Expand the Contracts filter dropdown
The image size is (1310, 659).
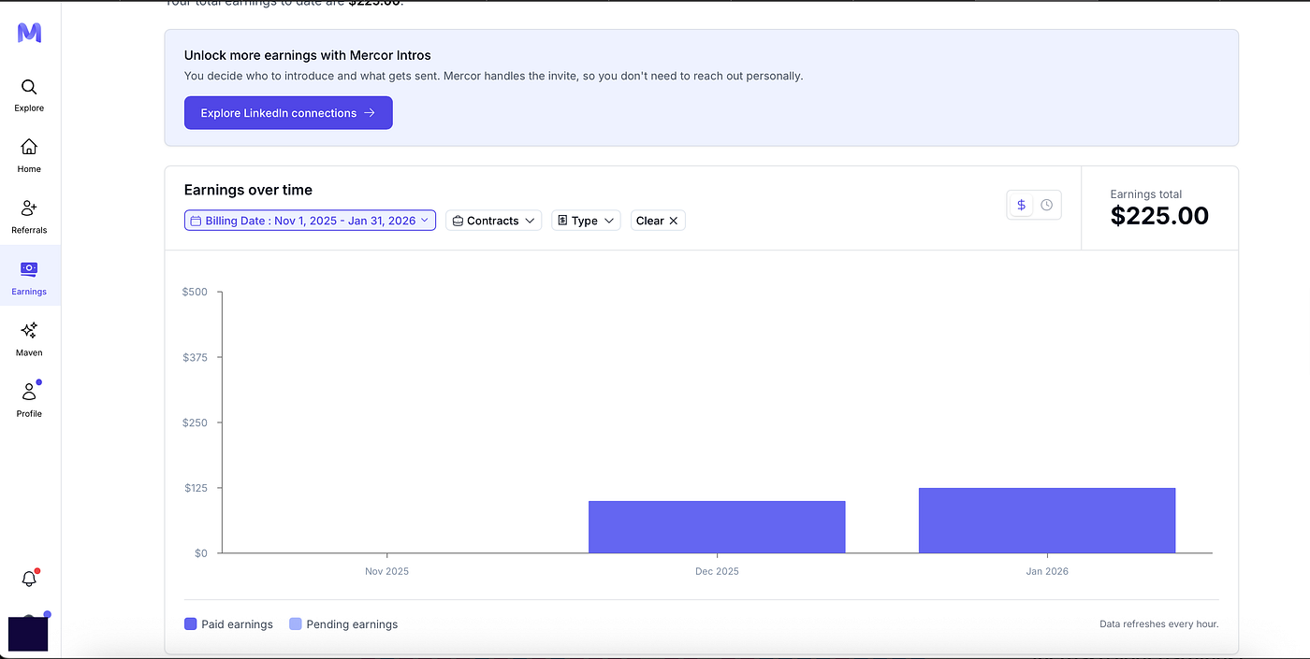tap(493, 221)
